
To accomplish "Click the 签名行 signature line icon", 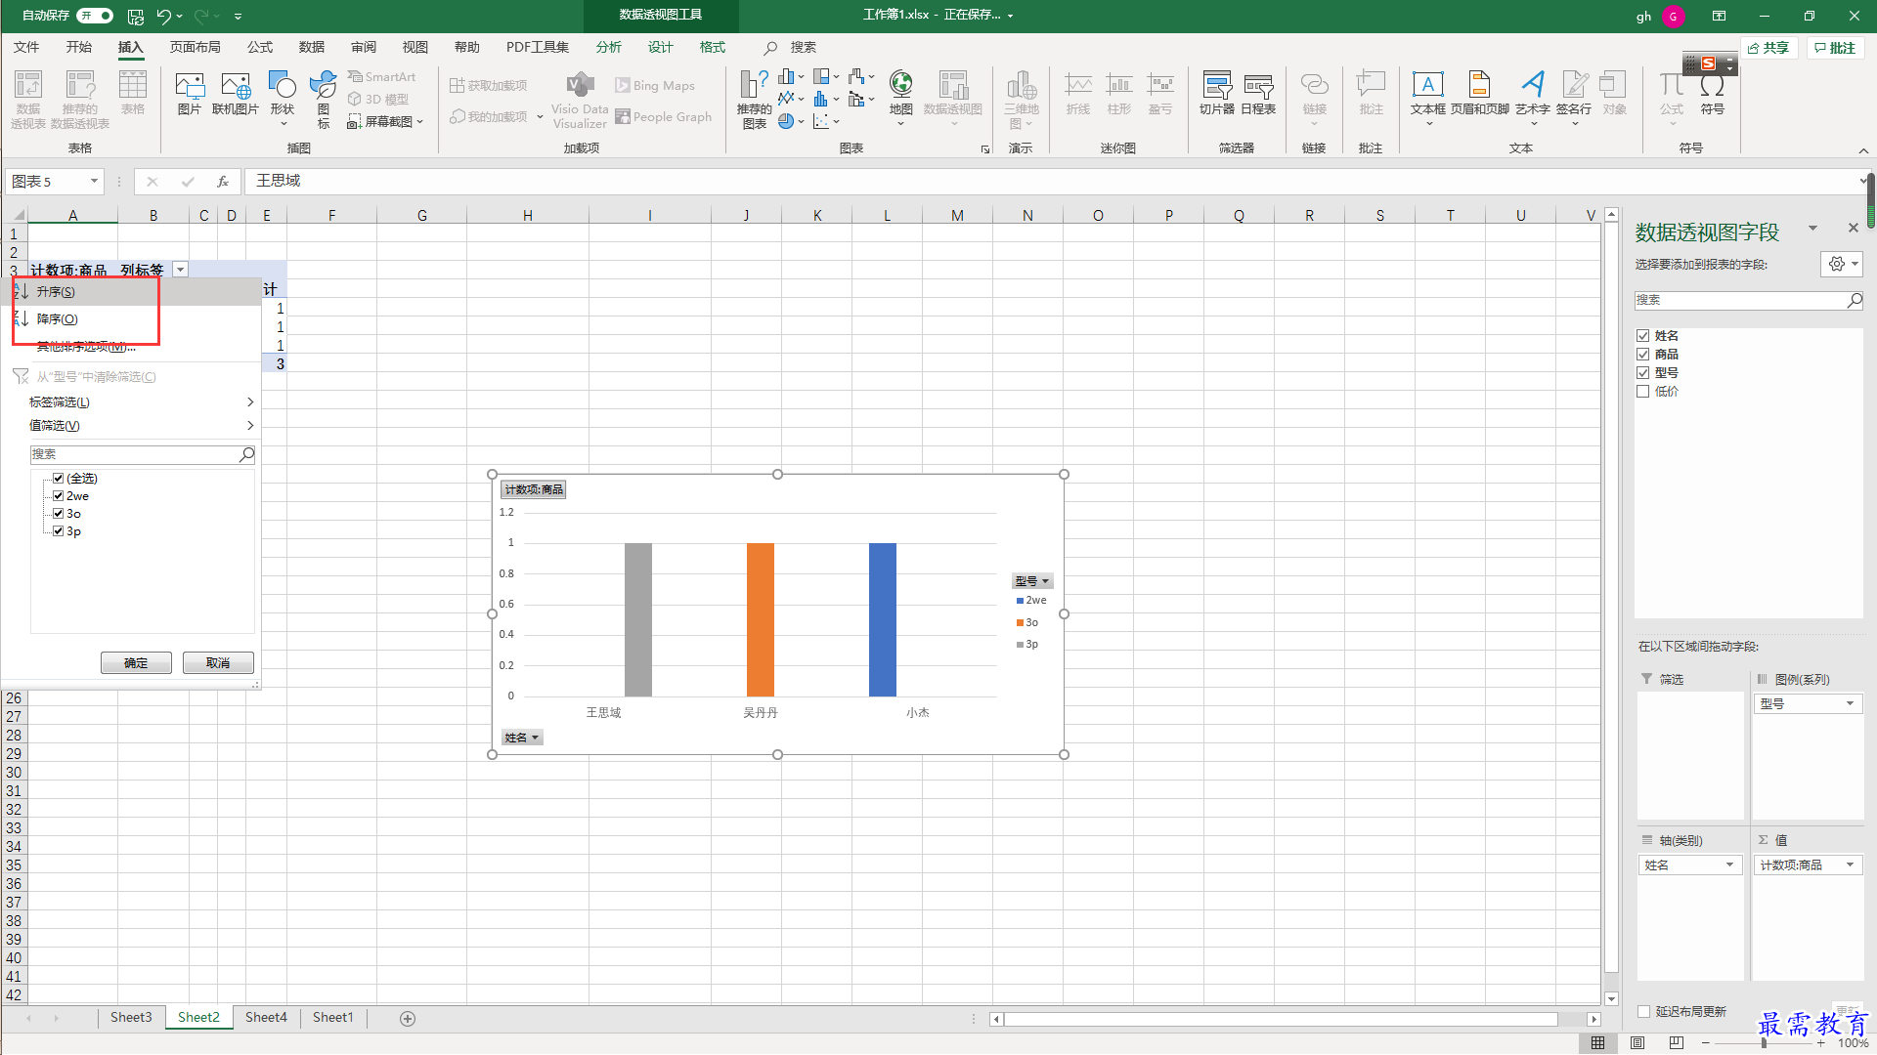I will (x=1574, y=98).
